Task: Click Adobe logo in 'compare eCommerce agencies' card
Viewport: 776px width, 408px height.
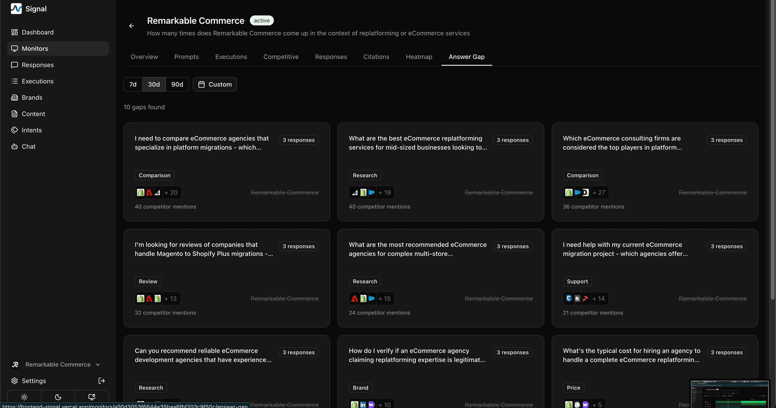Action: (149, 192)
